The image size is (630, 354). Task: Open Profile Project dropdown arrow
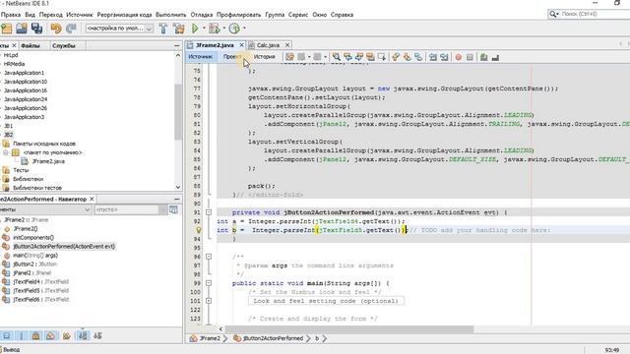pyautogui.click(x=244, y=29)
